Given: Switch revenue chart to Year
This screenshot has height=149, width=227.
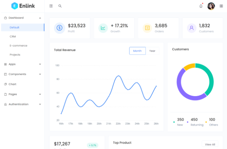Looking at the screenshot, I should 152,51.
